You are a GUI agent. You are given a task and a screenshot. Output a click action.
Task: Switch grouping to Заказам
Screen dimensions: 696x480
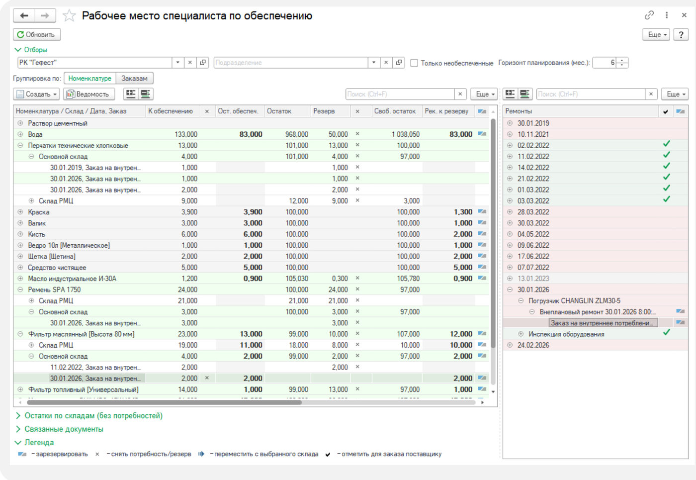point(135,79)
